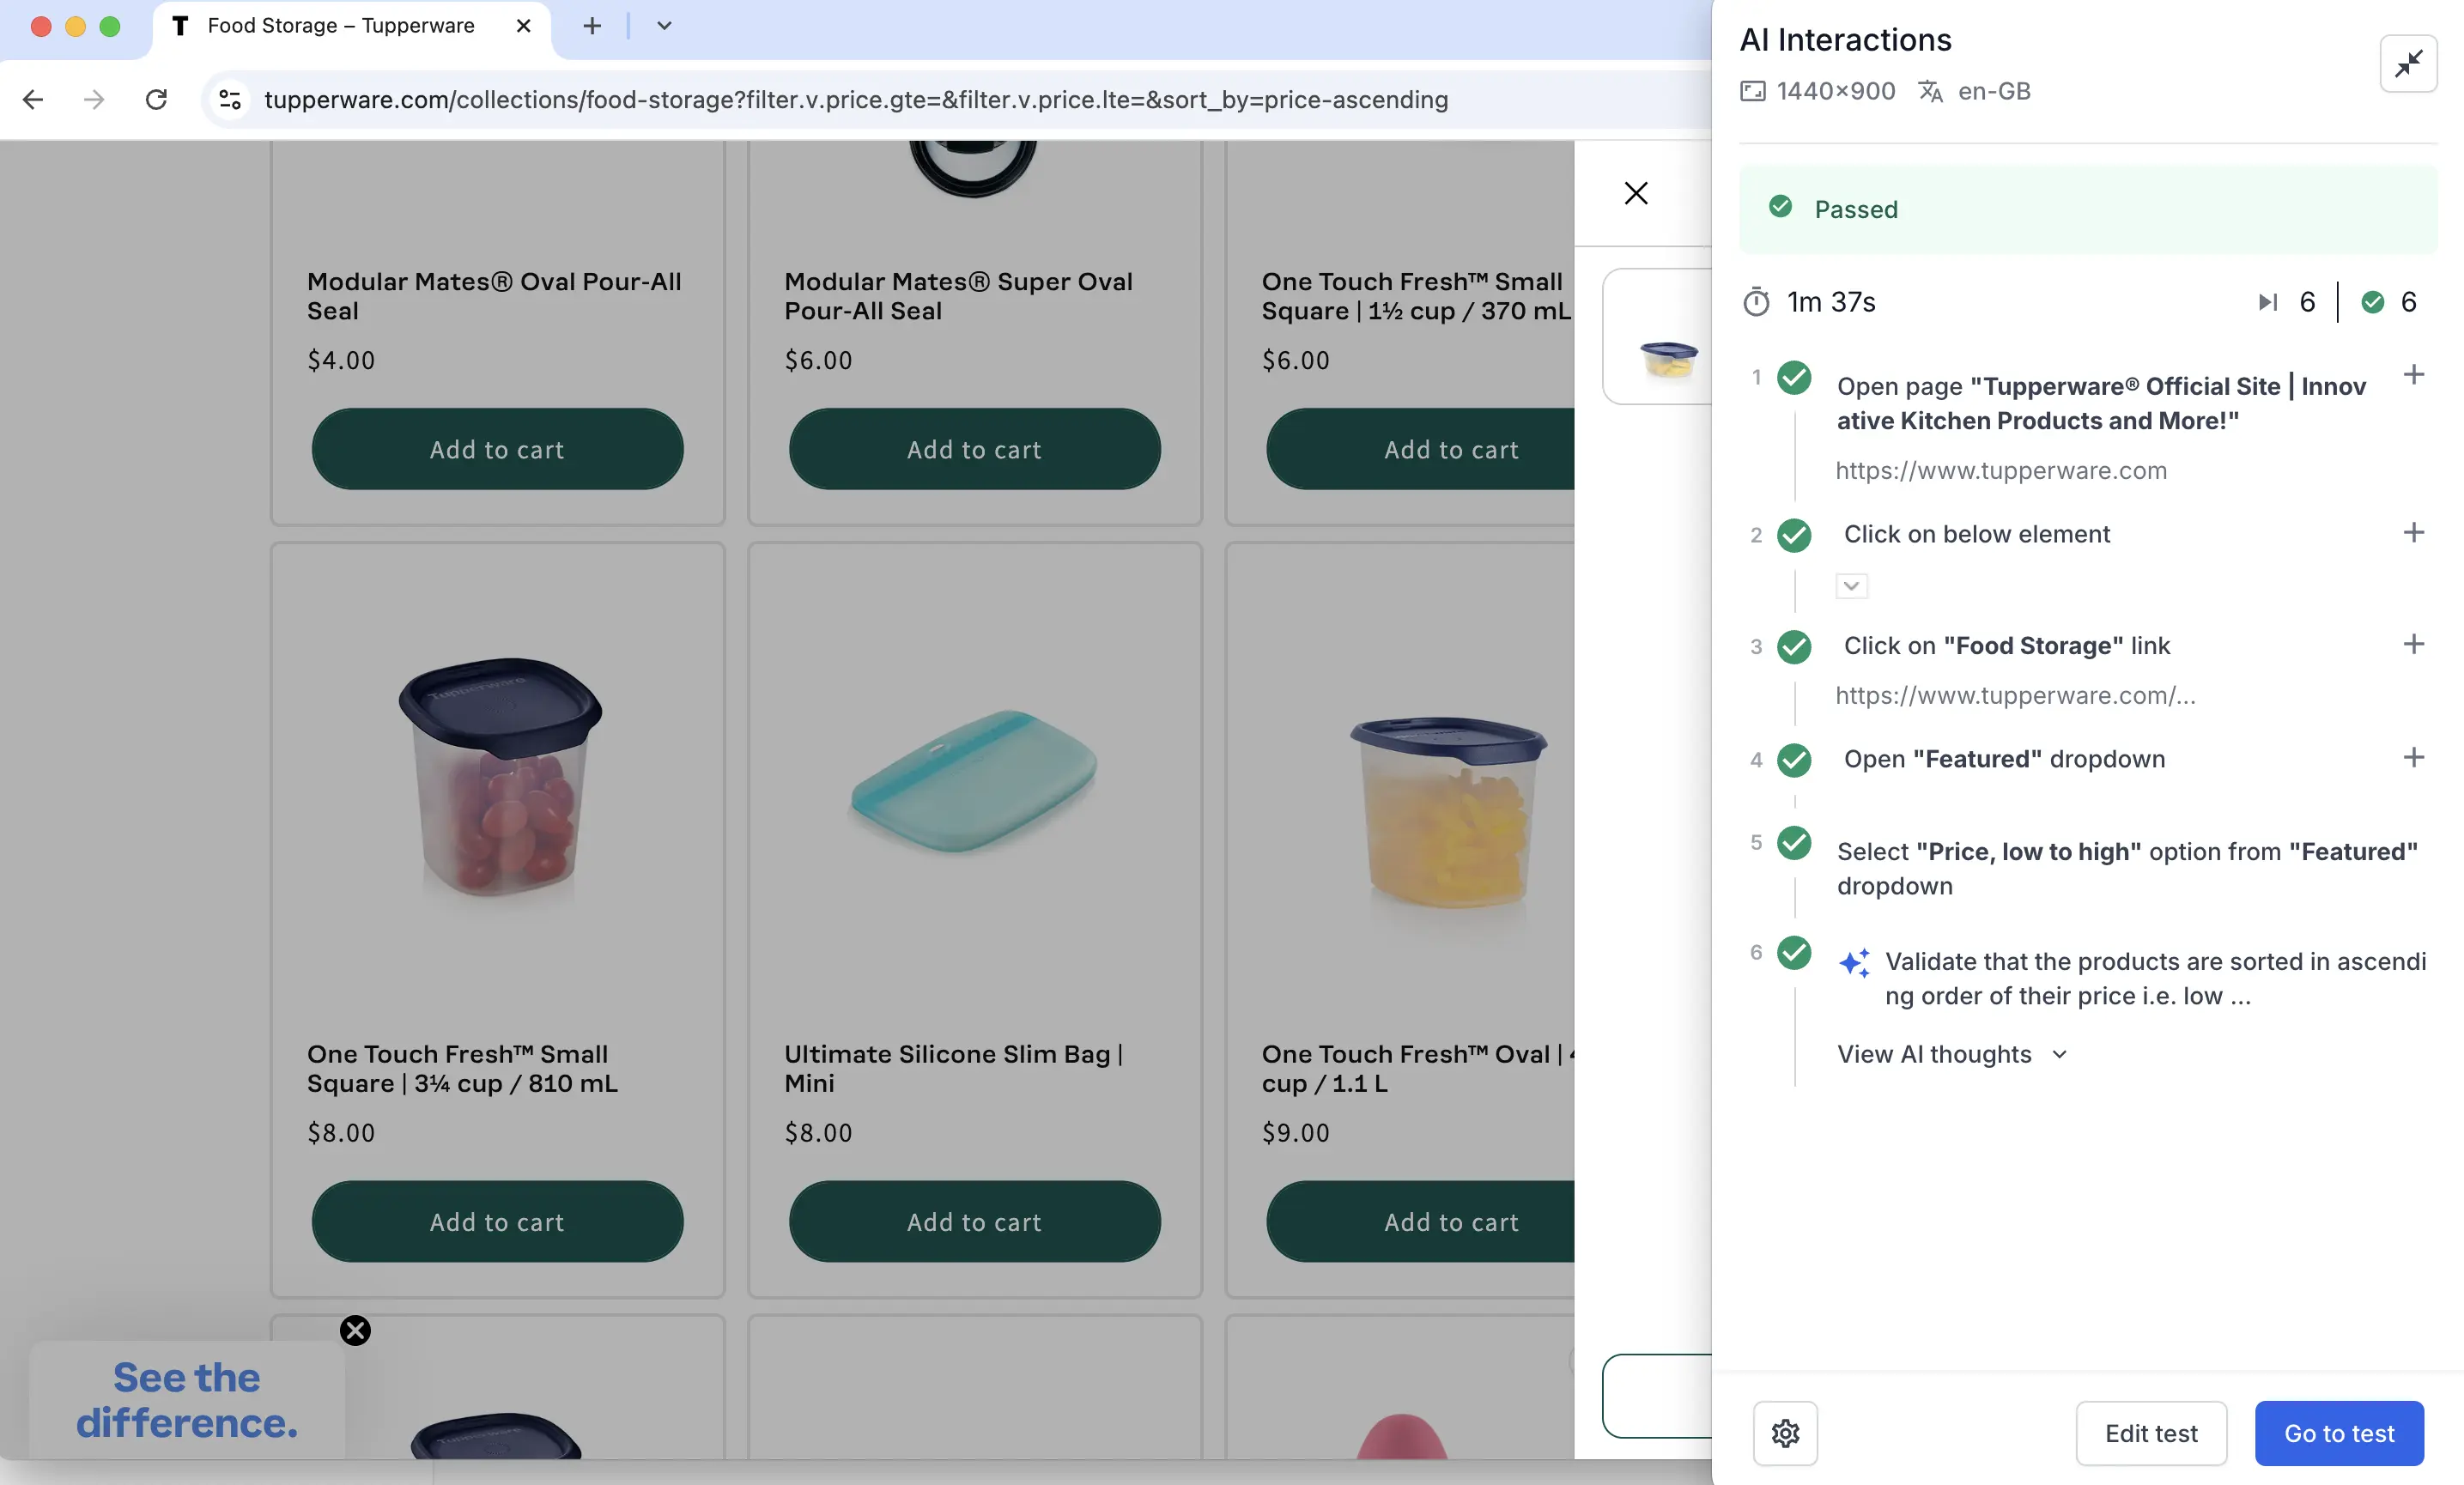The image size is (2464, 1485).
Task: Open the settings gear in AI panel
Action: [1785, 1432]
